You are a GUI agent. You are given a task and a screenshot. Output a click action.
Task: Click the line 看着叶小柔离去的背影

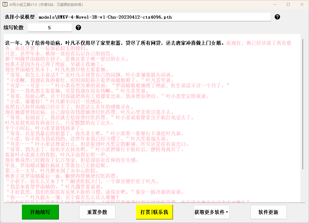coord(57,155)
